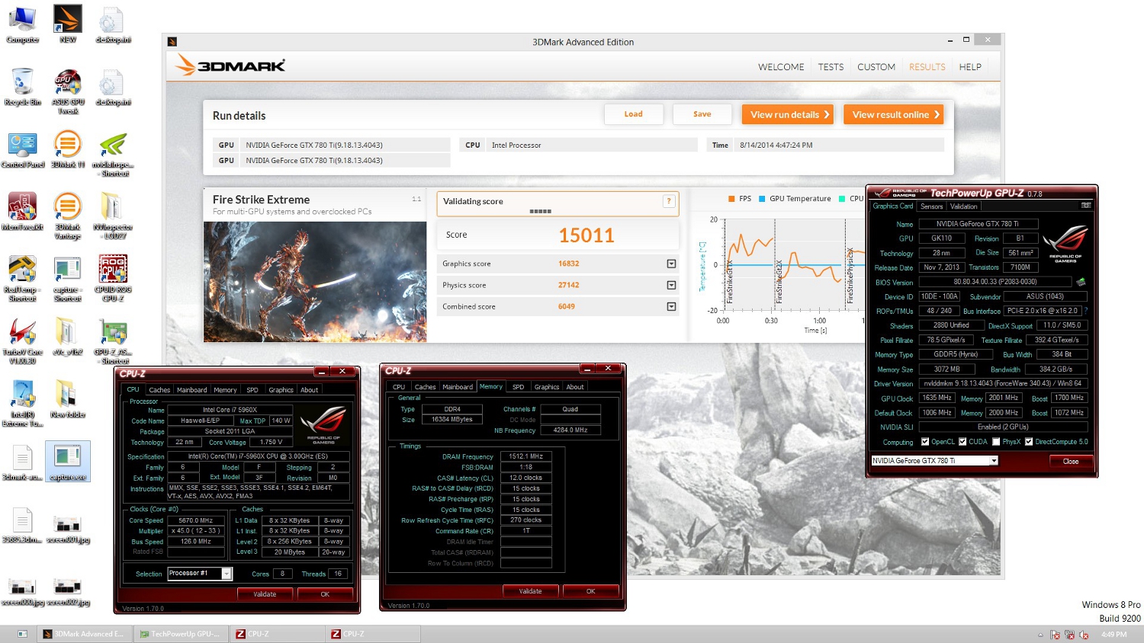The width and height of the screenshot is (1144, 643).
Task: Toggle the OpenCL checkbox in GPU-Z
Action: click(x=925, y=442)
